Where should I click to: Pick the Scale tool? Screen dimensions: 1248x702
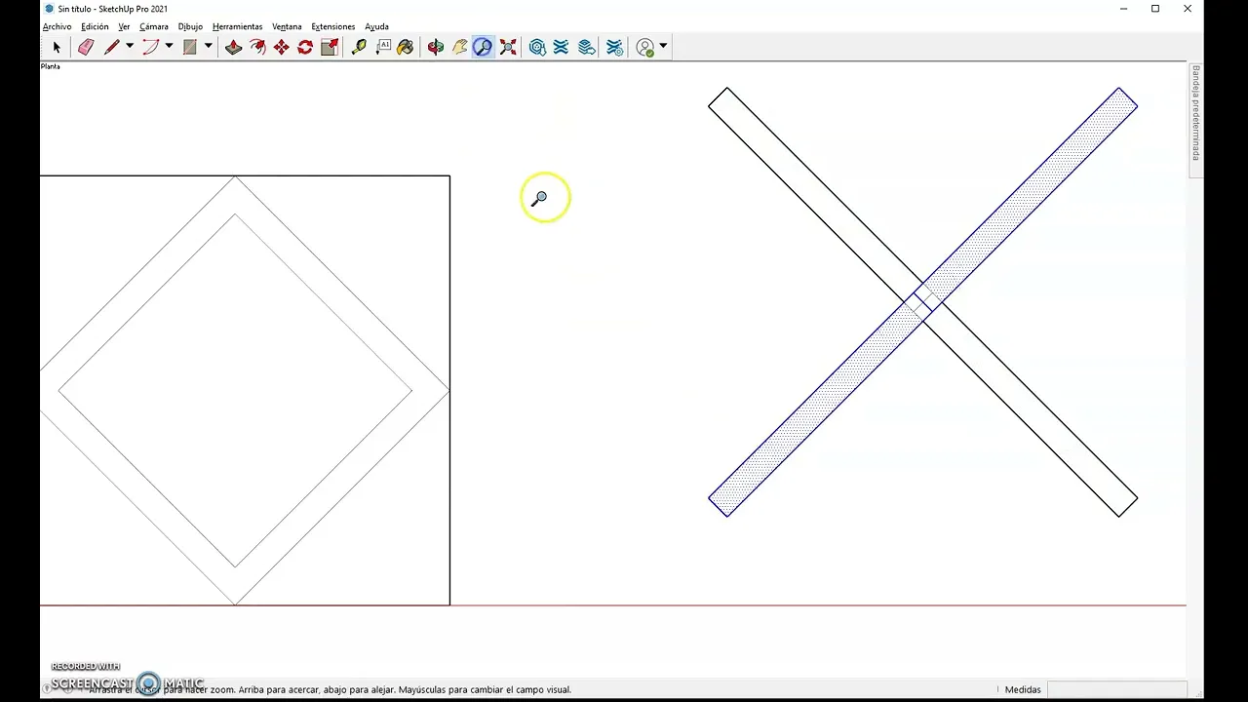[x=330, y=47]
